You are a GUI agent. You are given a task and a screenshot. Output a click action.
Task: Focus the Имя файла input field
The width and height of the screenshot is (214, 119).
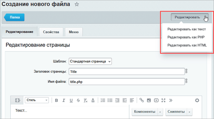(127, 81)
